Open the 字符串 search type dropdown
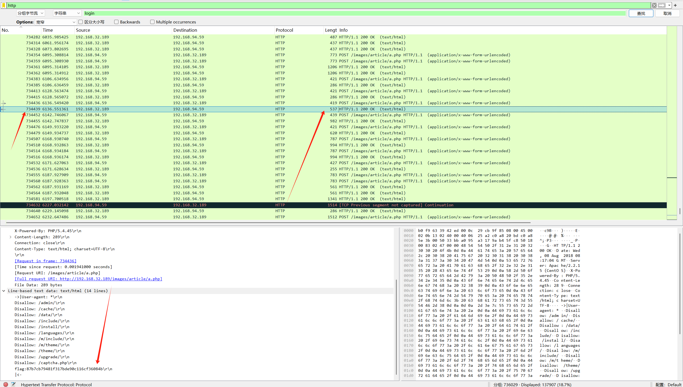Screen dimensions: 683x387 tap(67, 13)
